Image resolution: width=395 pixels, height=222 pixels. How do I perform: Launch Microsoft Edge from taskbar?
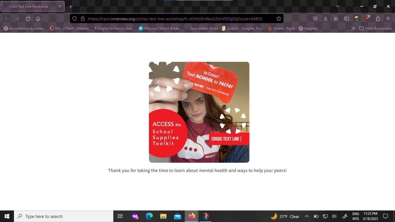pos(149,216)
